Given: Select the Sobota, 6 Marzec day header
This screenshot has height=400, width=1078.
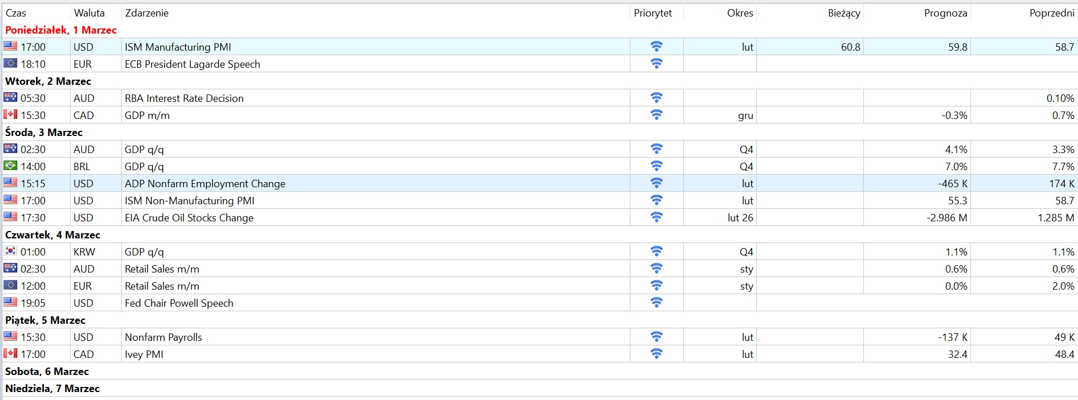Looking at the screenshot, I should (x=47, y=371).
